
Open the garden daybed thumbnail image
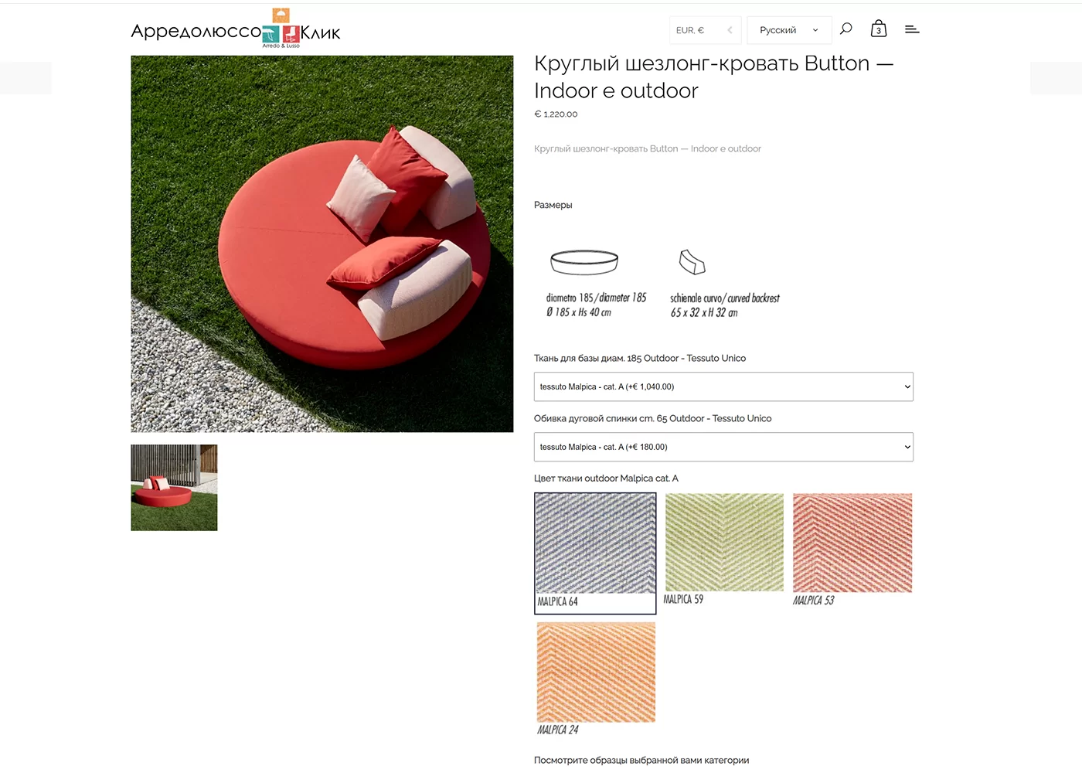(174, 488)
